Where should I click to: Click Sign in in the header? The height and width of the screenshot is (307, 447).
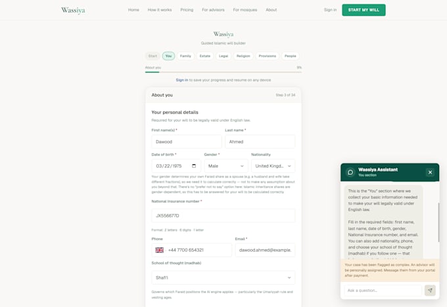tap(330, 10)
